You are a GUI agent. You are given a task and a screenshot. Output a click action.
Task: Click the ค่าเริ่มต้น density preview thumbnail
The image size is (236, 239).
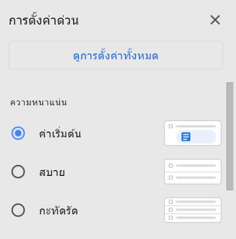(x=193, y=133)
